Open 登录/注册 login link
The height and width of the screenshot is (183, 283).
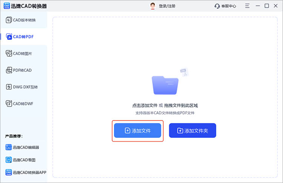tap(167, 6)
